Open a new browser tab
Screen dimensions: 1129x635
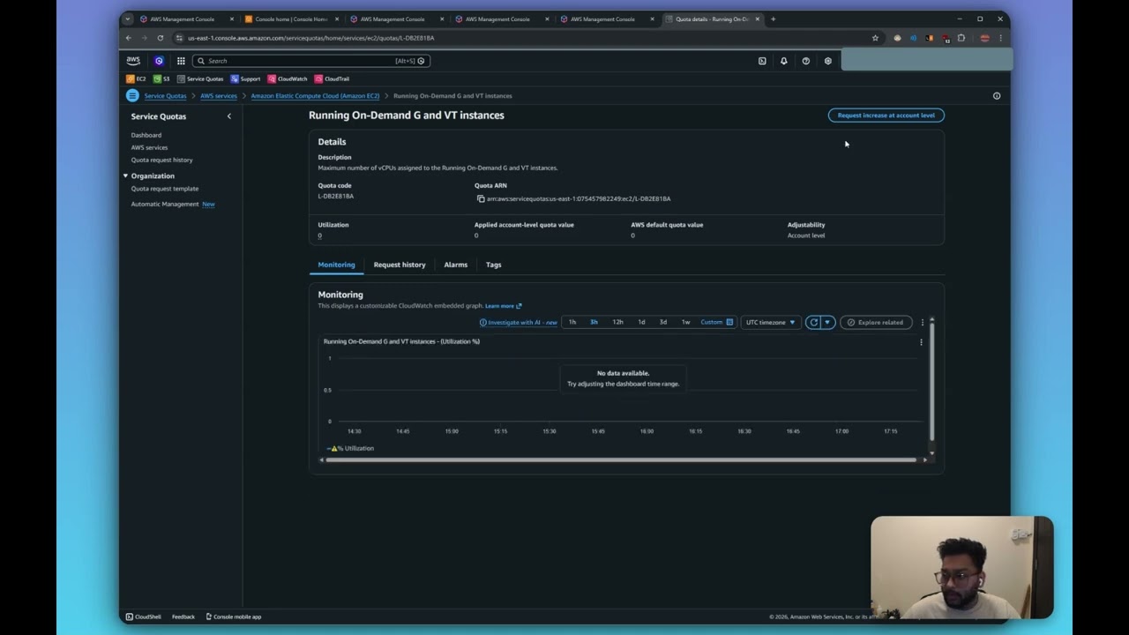pyautogui.click(x=773, y=19)
